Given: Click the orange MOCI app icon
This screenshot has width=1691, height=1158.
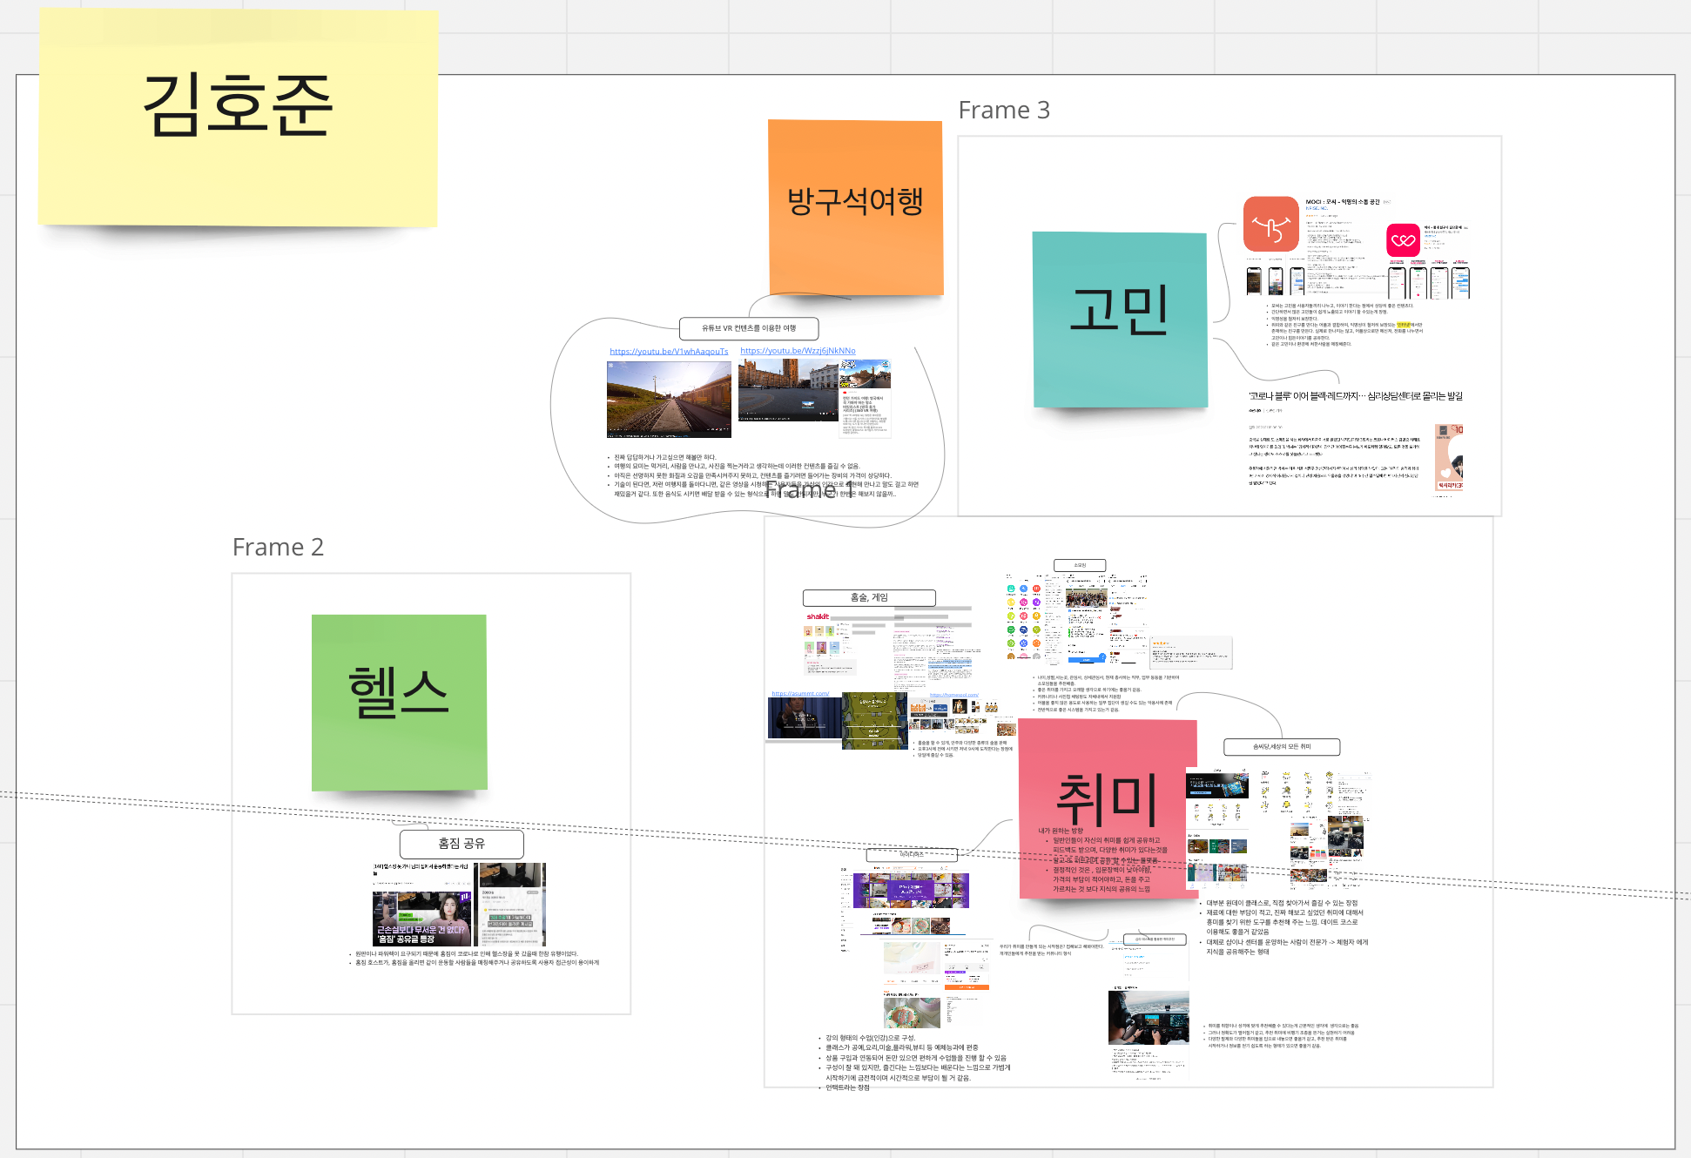Looking at the screenshot, I should pos(1270,225).
